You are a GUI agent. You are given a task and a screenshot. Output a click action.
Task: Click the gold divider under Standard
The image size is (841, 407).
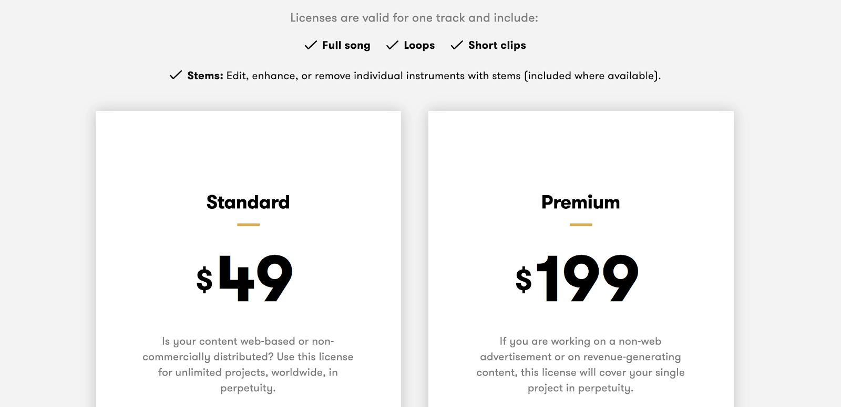(248, 224)
